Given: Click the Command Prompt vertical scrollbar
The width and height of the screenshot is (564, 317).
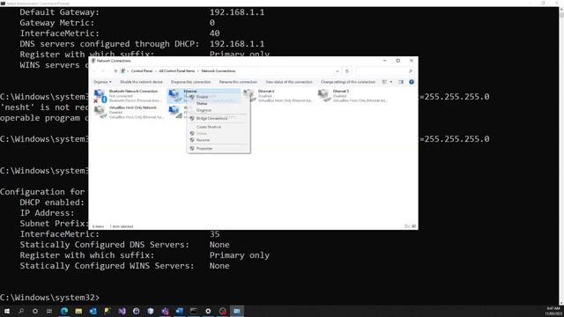Looking at the screenshot, I should (561, 156).
